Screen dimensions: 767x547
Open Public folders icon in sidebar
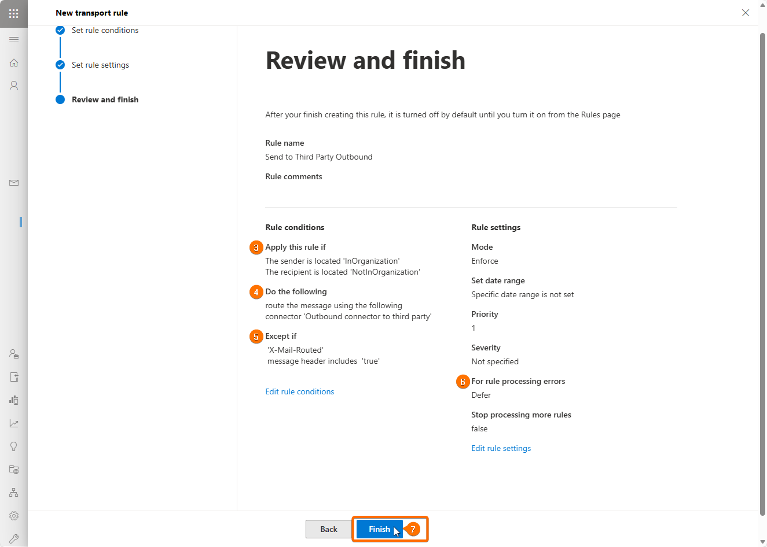[x=14, y=470]
